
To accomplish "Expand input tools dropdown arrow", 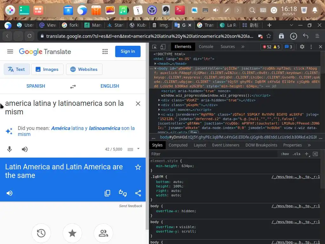I will (x=138, y=149).
